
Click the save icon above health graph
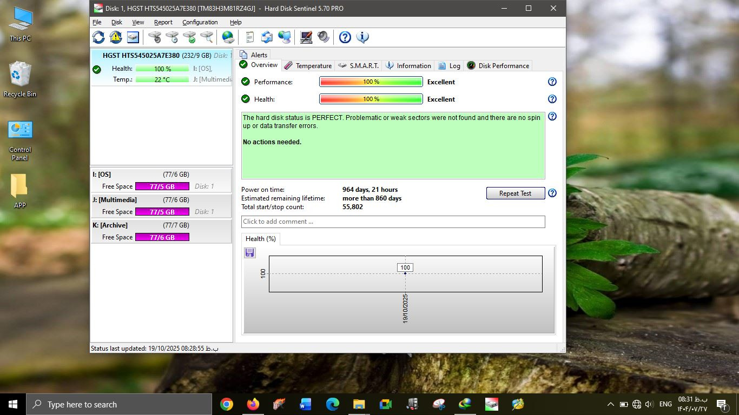click(x=249, y=253)
